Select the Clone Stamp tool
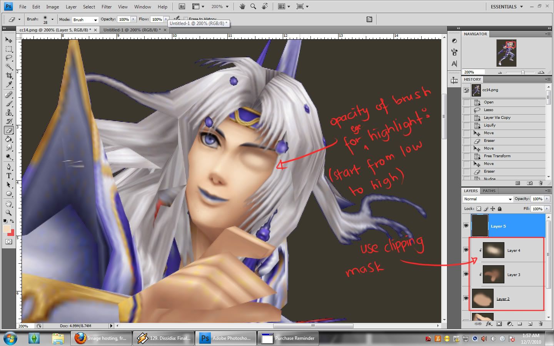The width and height of the screenshot is (554, 346). (x=9, y=112)
